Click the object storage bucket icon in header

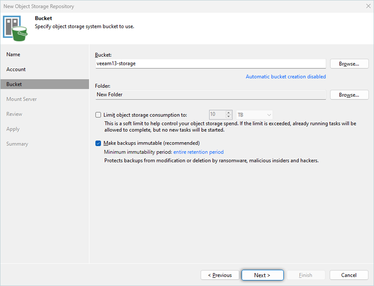(x=15, y=27)
